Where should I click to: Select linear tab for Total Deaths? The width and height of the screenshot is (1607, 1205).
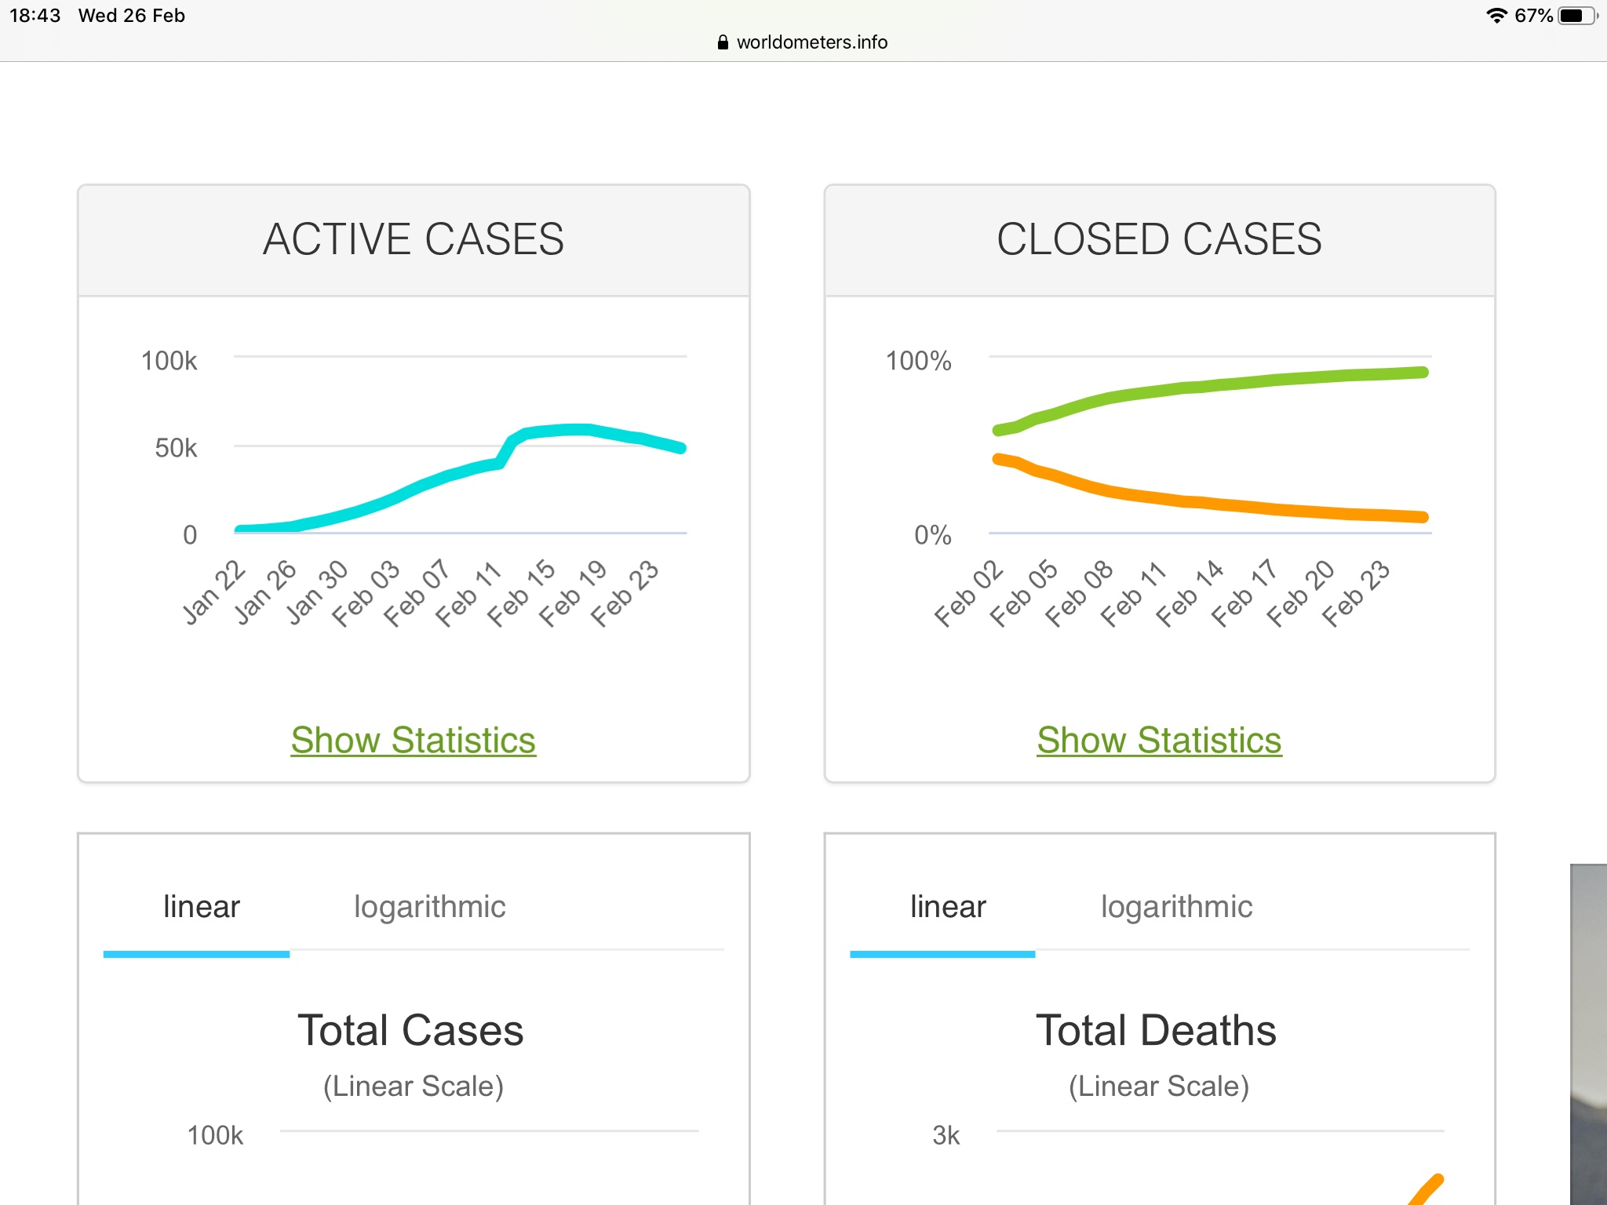tap(947, 907)
